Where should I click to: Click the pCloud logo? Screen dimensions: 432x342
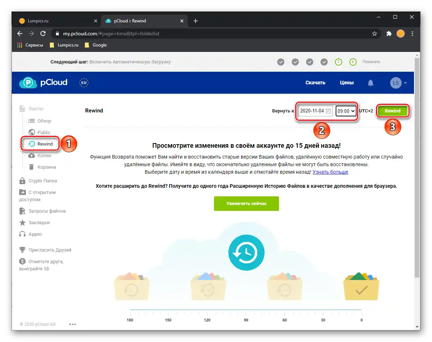[x=43, y=83]
